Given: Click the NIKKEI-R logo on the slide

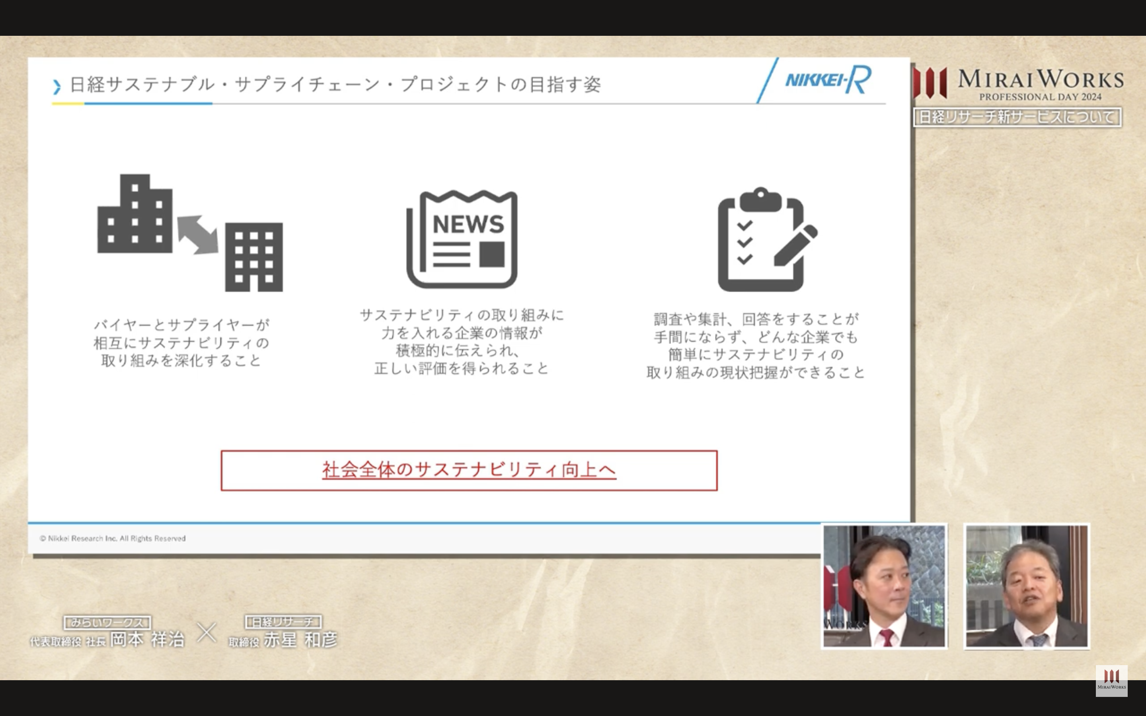Looking at the screenshot, I should click(828, 80).
